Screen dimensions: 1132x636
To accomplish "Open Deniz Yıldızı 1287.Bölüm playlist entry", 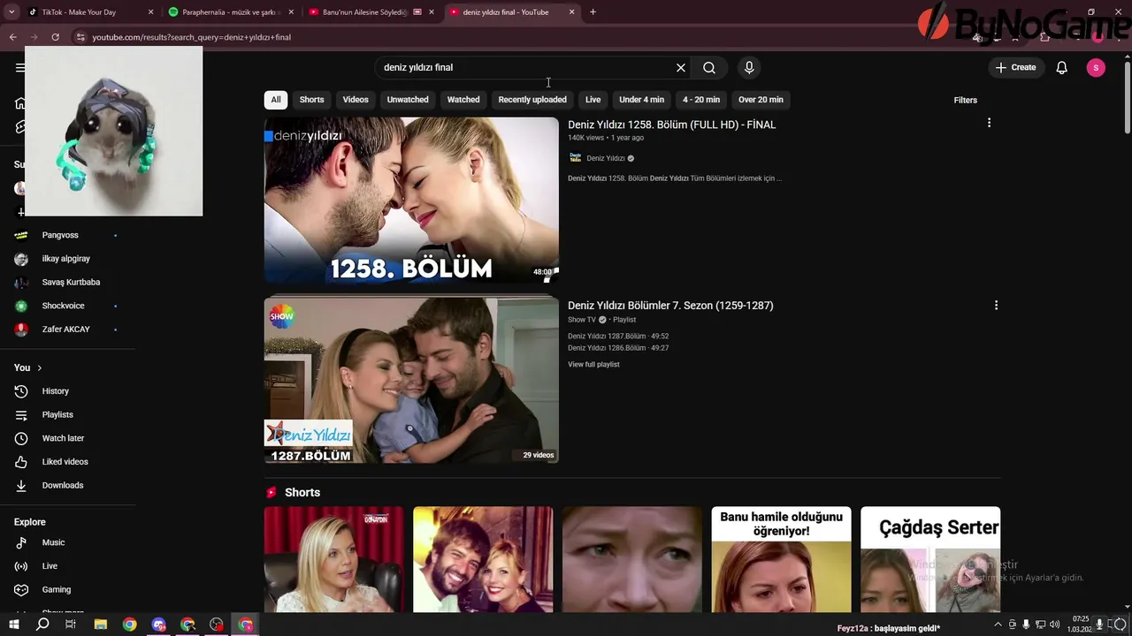I will coord(618,337).
